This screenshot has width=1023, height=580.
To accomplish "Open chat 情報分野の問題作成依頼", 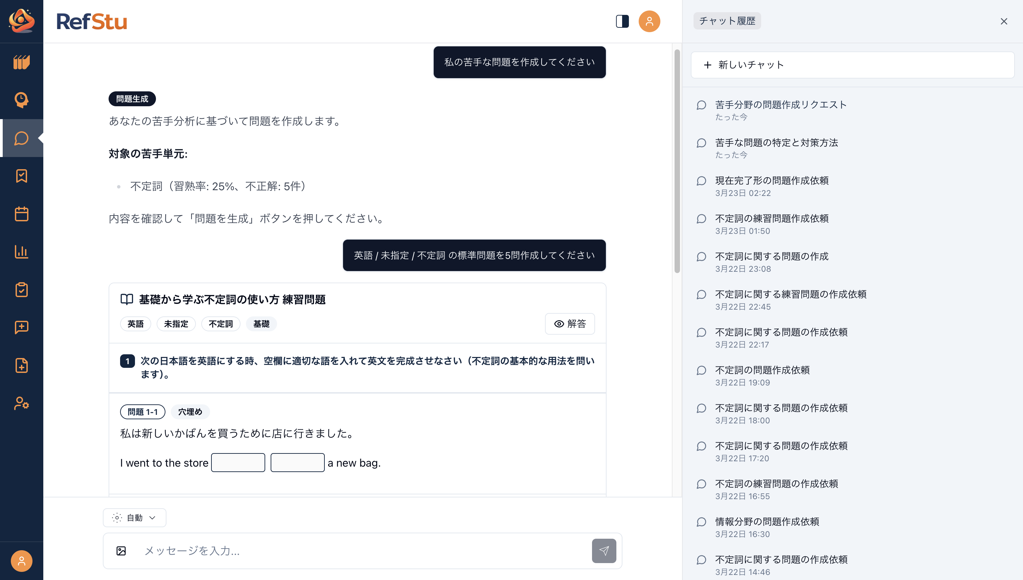I will (852, 527).
